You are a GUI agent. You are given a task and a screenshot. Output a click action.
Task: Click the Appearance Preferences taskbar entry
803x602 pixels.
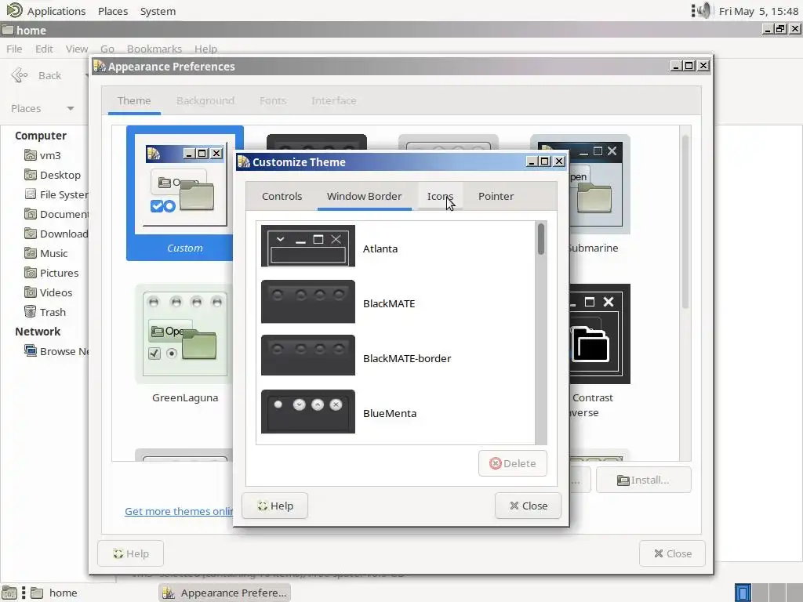click(225, 593)
